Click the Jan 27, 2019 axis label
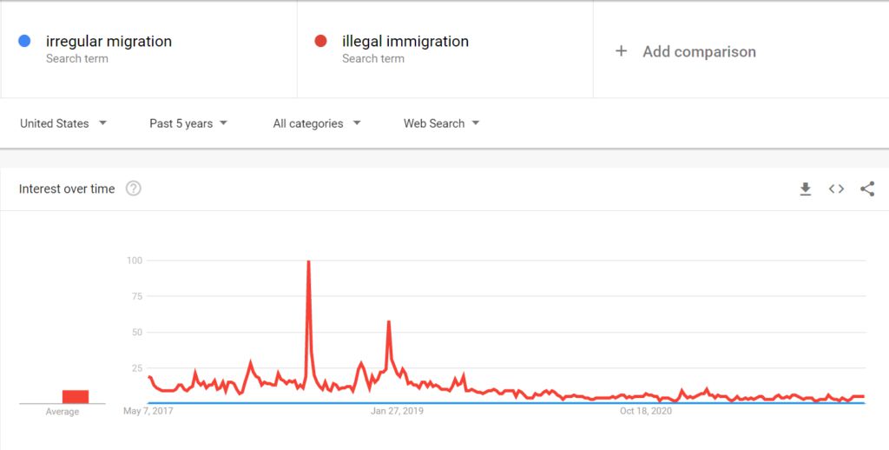Viewport: 889px width, 450px height. point(397,411)
